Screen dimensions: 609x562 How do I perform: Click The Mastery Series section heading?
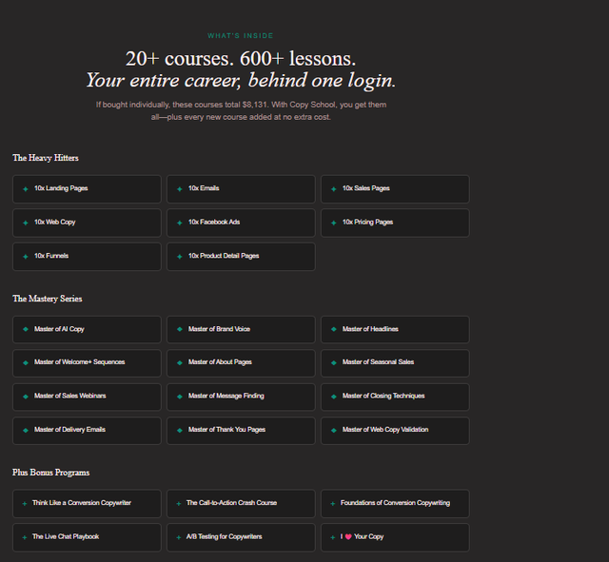pos(48,299)
